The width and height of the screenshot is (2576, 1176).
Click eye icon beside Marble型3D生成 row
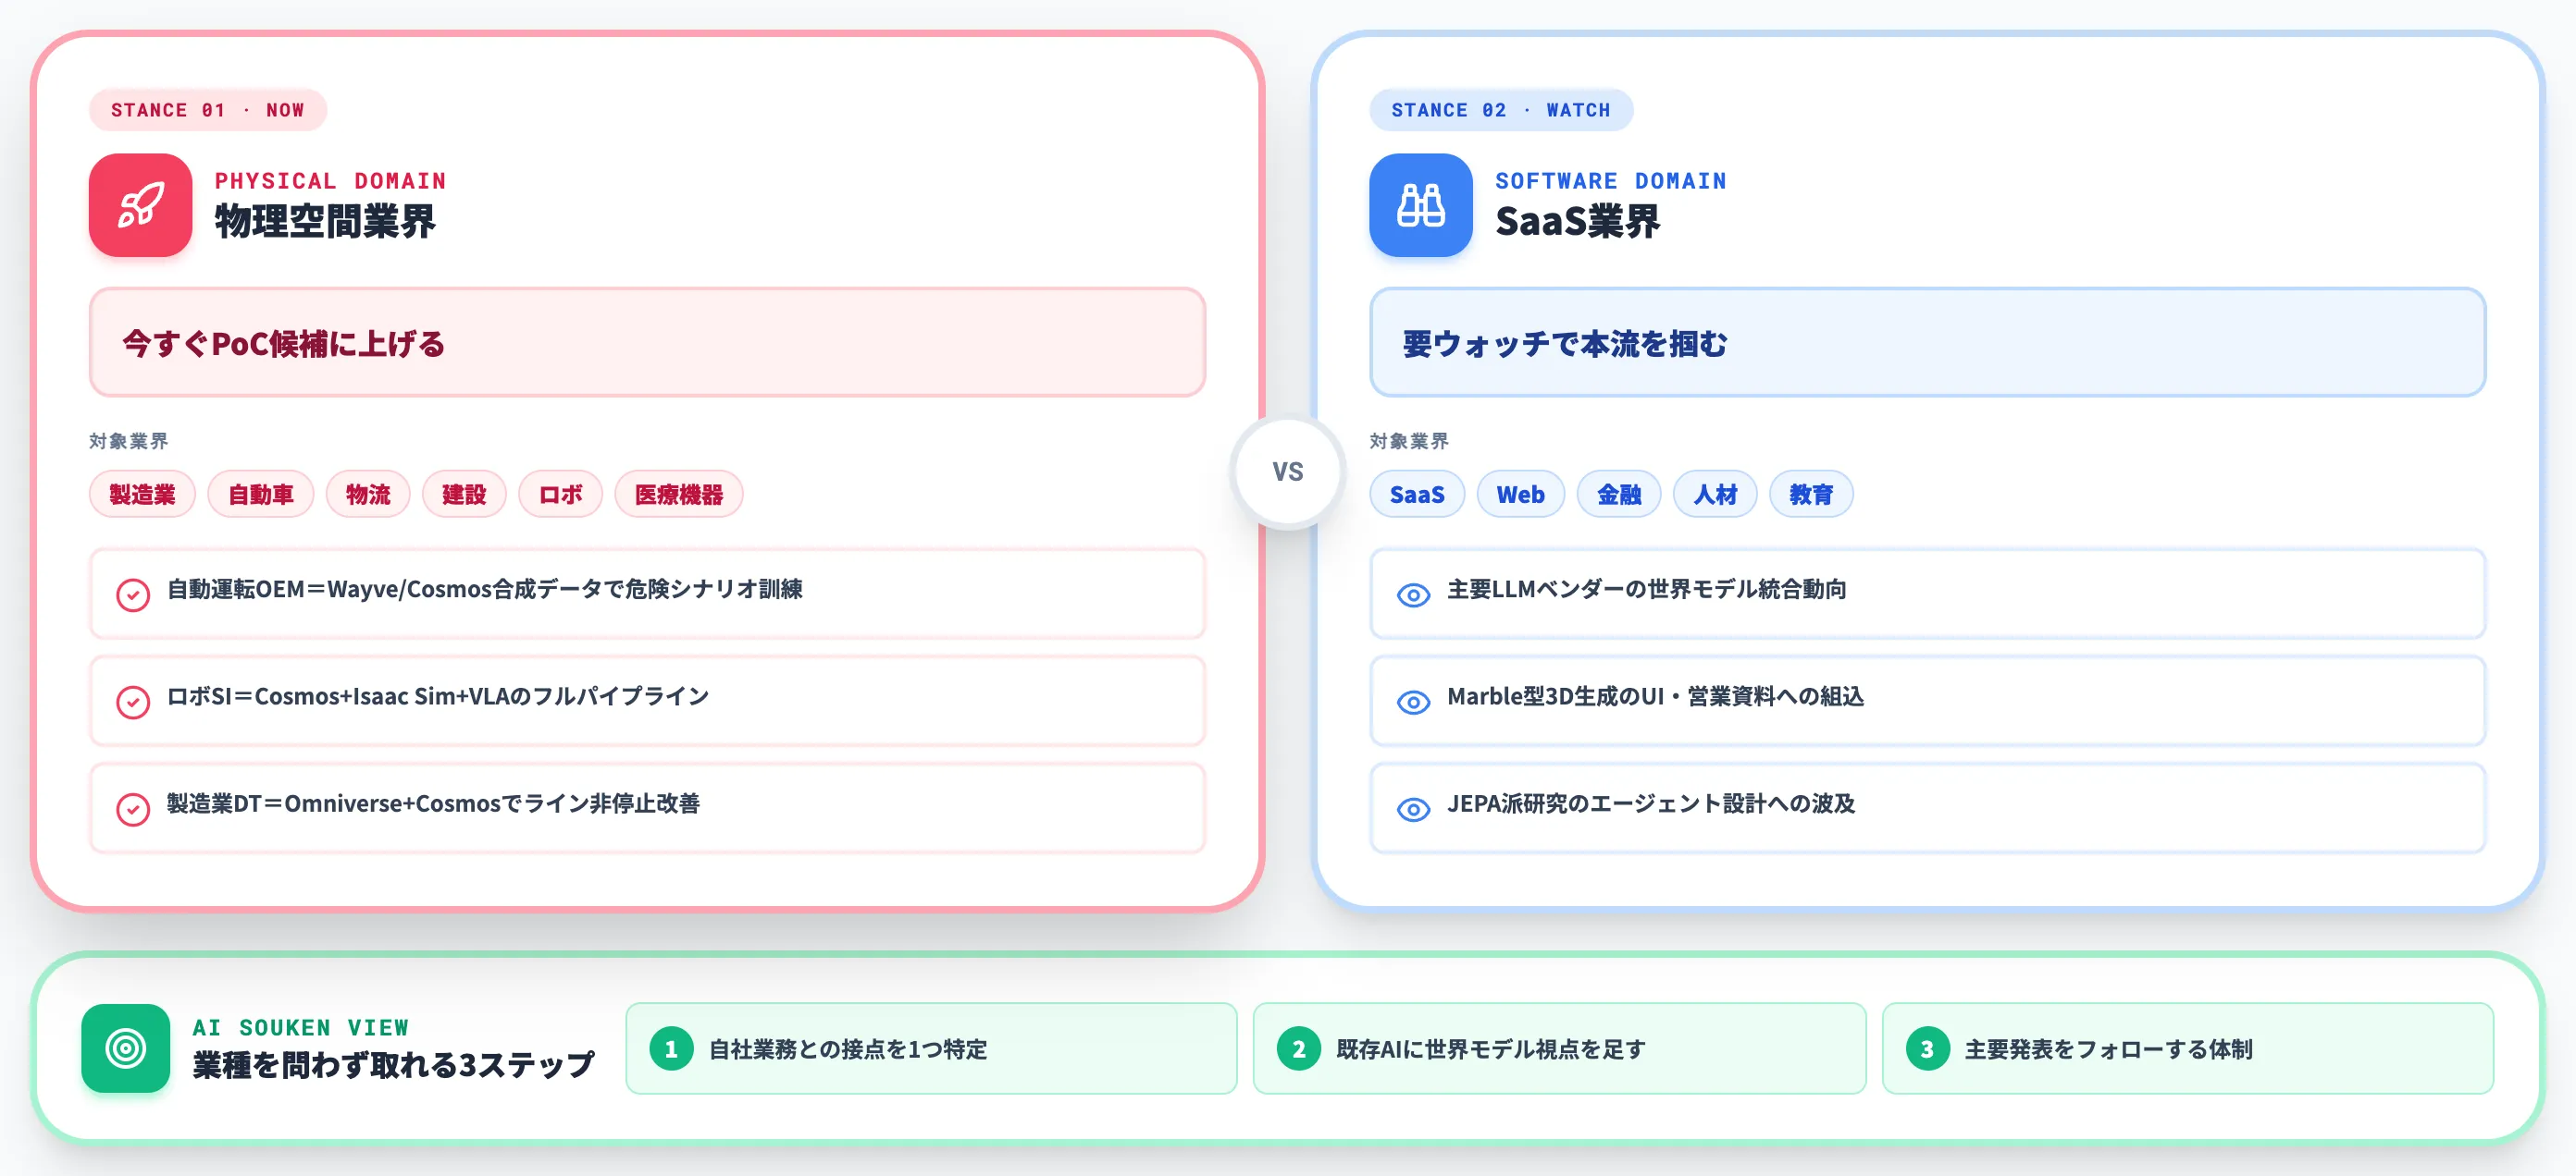1413,703
